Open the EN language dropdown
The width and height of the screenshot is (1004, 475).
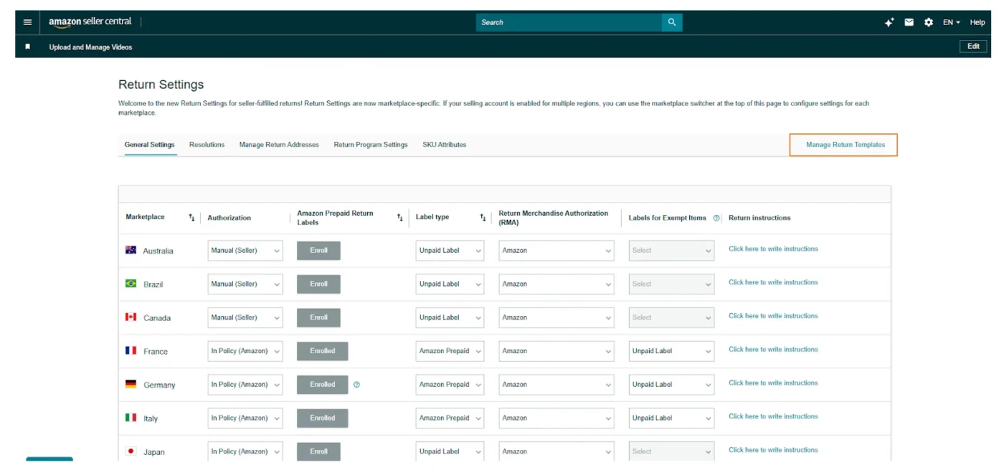click(x=951, y=22)
